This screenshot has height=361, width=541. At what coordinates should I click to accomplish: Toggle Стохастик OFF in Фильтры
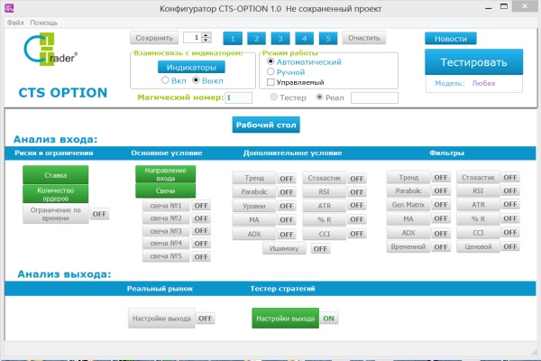coord(510,178)
